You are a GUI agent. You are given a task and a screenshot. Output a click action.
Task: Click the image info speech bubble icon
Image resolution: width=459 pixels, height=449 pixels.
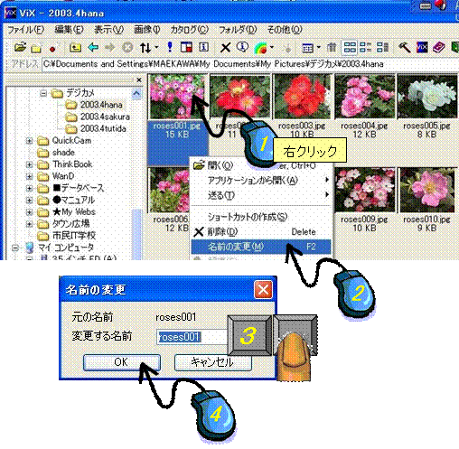(x=242, y=47)
